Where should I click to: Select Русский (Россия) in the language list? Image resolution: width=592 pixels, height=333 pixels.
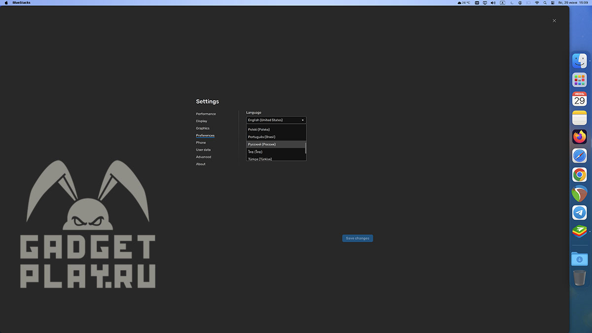click(276, 144)
